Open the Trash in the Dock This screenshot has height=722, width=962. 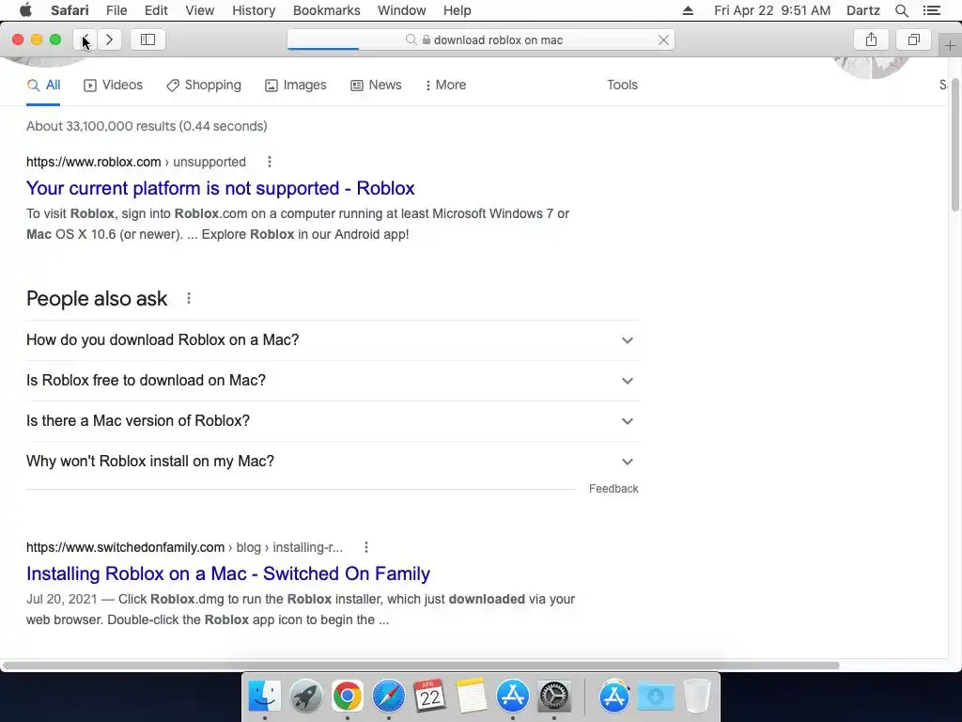click(x=696, y=697)
